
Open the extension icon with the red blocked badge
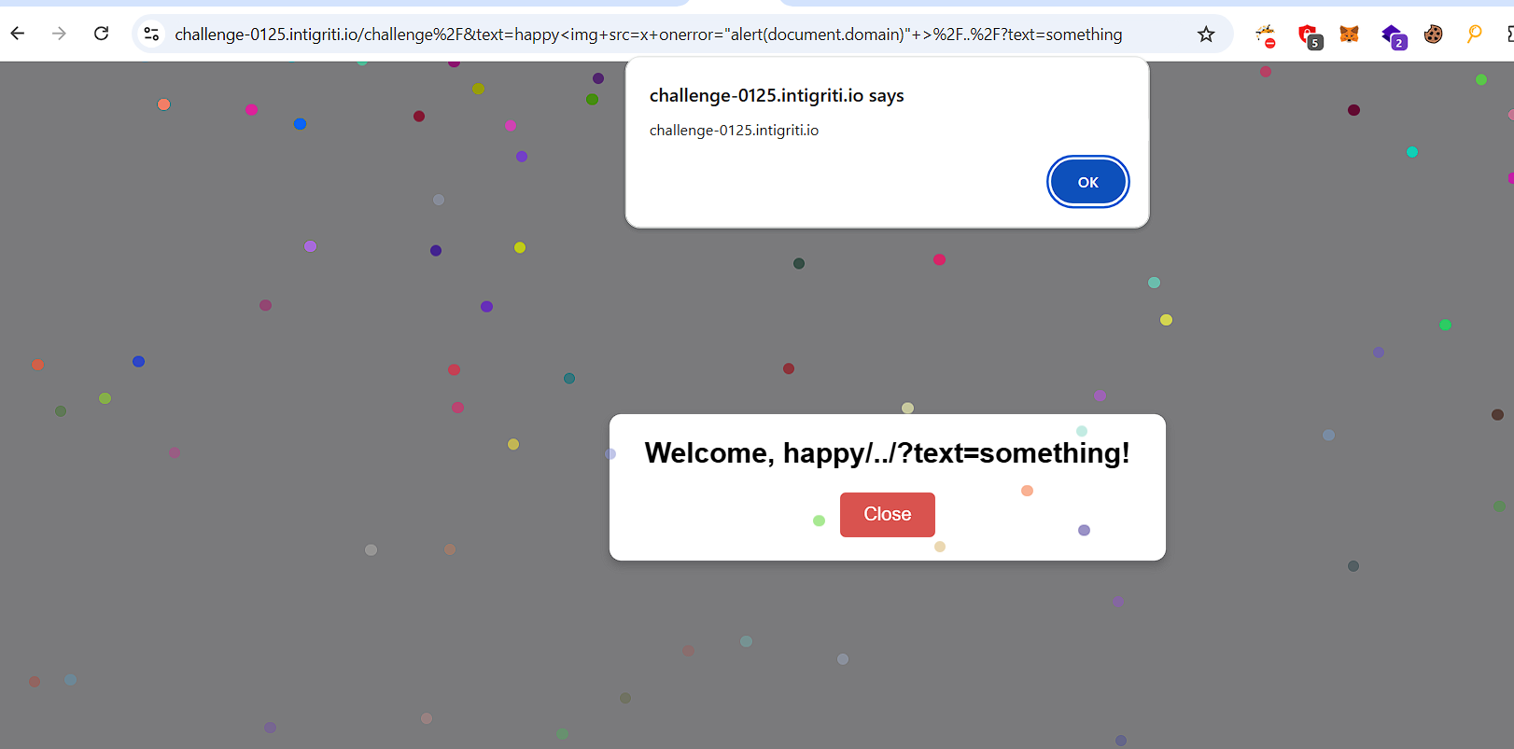[1266, 35]
